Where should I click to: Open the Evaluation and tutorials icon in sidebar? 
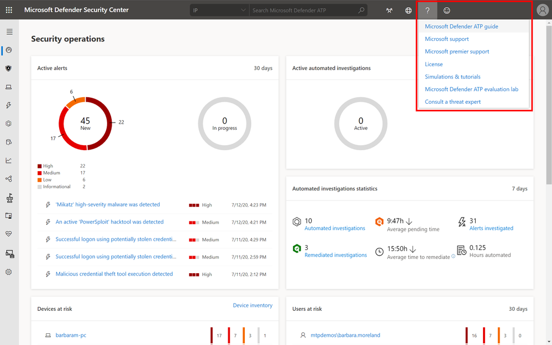[x=9, y=216]
